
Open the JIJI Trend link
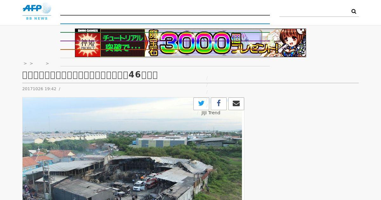click(211, 113)
